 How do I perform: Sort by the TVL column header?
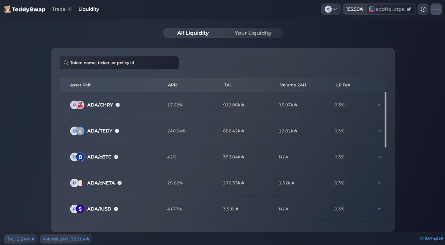[x=228, y=85]
